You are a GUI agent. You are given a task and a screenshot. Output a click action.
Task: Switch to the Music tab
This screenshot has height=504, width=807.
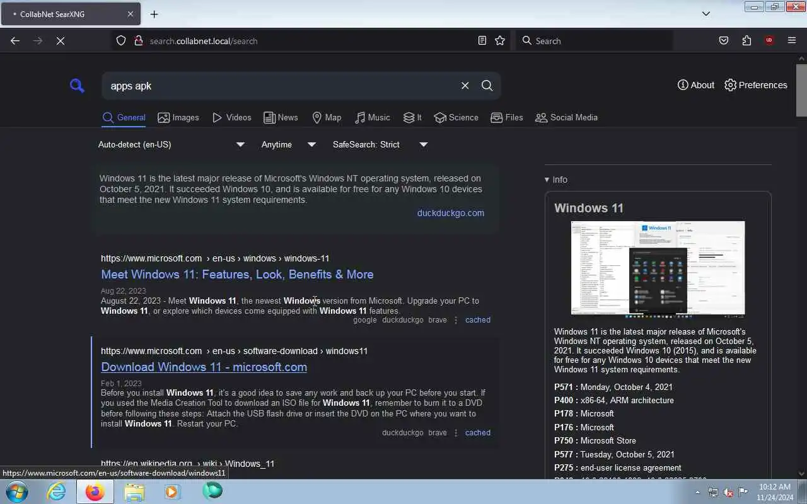372,118
